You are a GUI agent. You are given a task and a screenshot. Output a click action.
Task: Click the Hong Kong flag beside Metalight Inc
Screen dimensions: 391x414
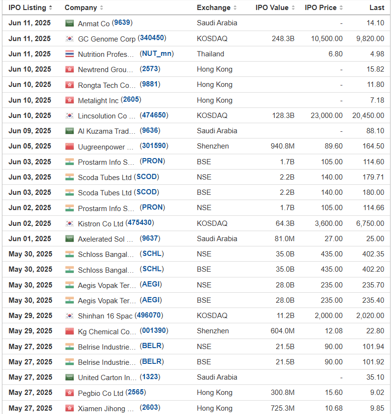pos(70,100)
